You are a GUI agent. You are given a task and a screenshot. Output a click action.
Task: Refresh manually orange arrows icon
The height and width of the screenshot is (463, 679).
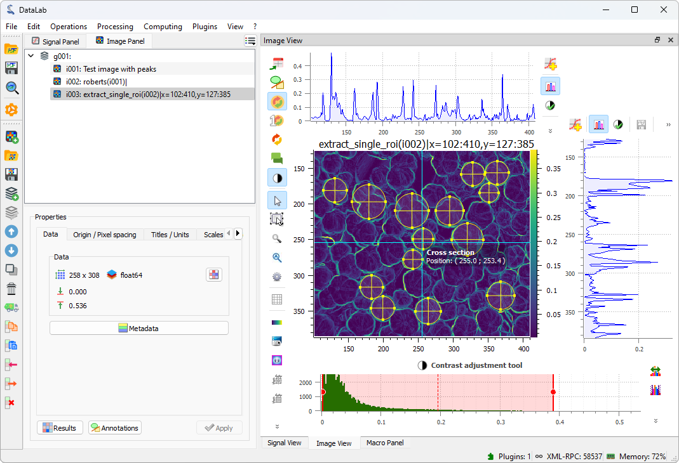click(x=277, y=139)
